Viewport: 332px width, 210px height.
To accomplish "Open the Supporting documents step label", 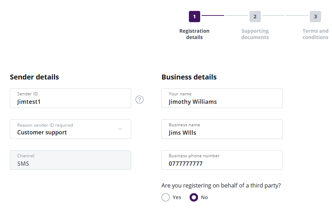I will coord(255,34).
